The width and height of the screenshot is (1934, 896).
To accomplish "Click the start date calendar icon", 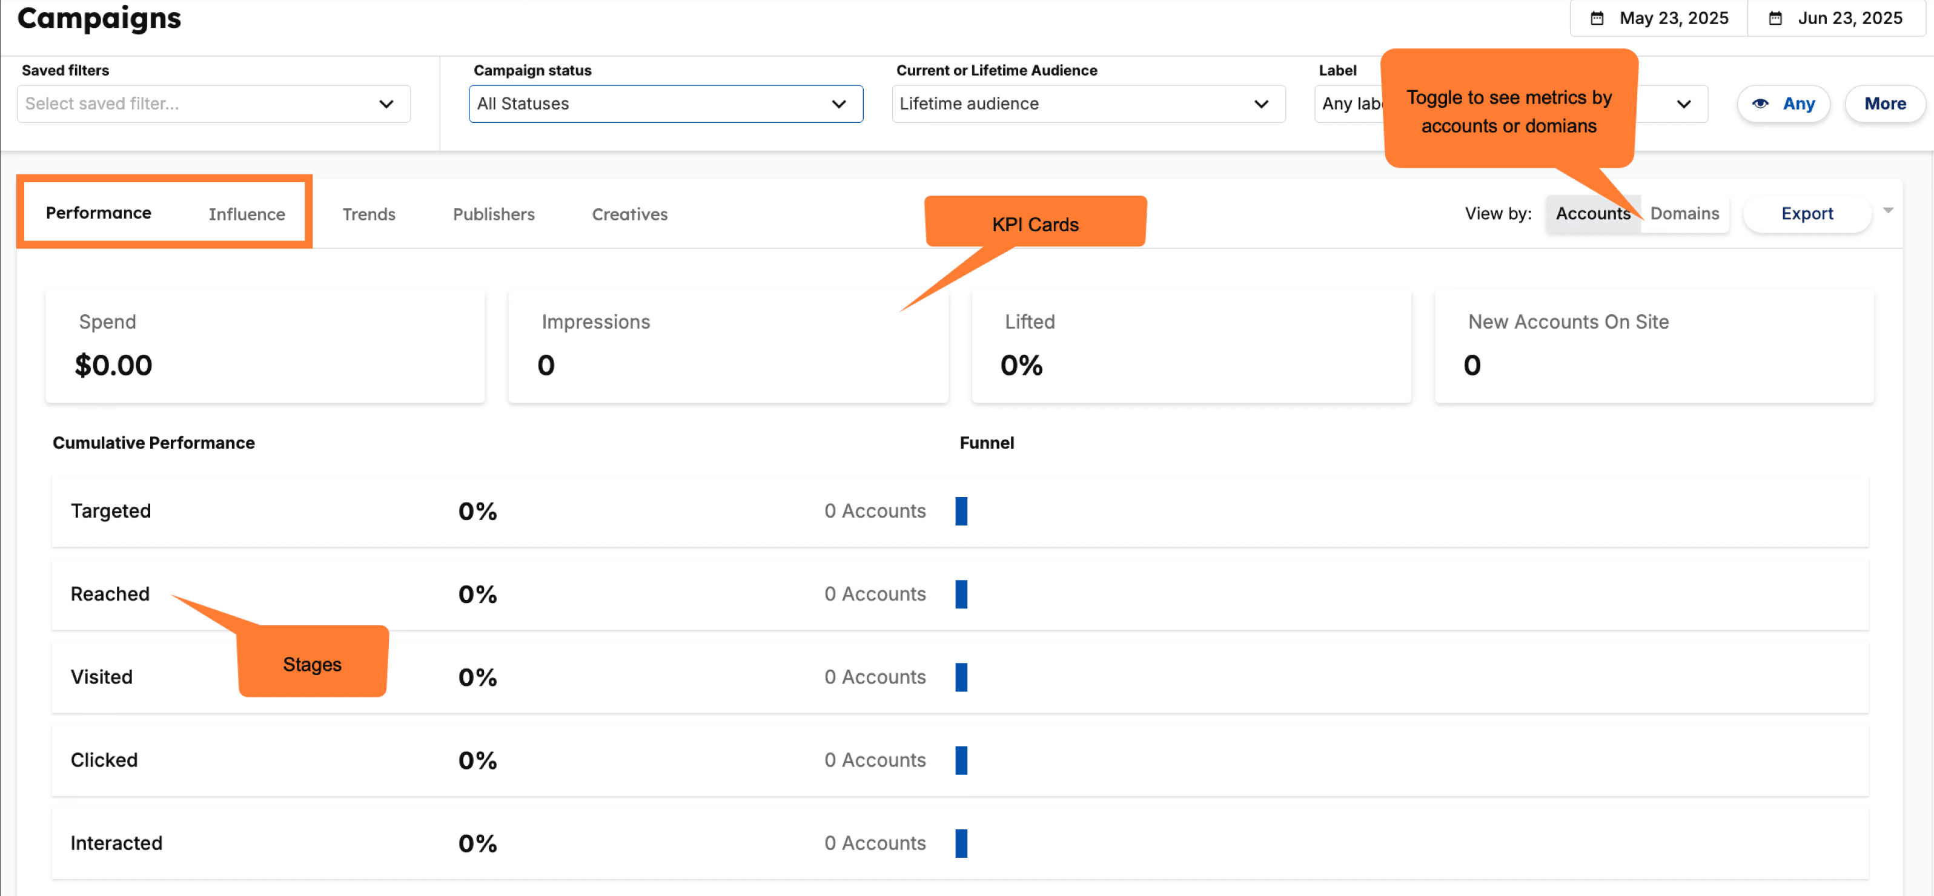I will click(1597, 18).
